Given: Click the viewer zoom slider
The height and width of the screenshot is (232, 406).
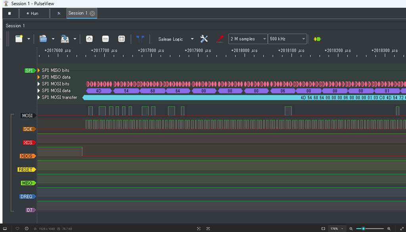Looking at the screenshot, I should coord(370,229).
